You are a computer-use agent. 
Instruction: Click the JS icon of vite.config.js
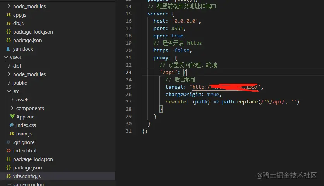point(9,176)
